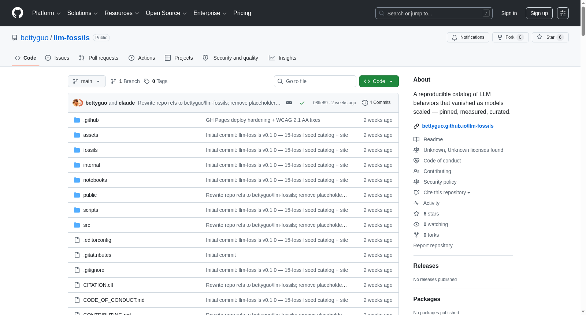Open the Solutions menu

tap(82, 13)
